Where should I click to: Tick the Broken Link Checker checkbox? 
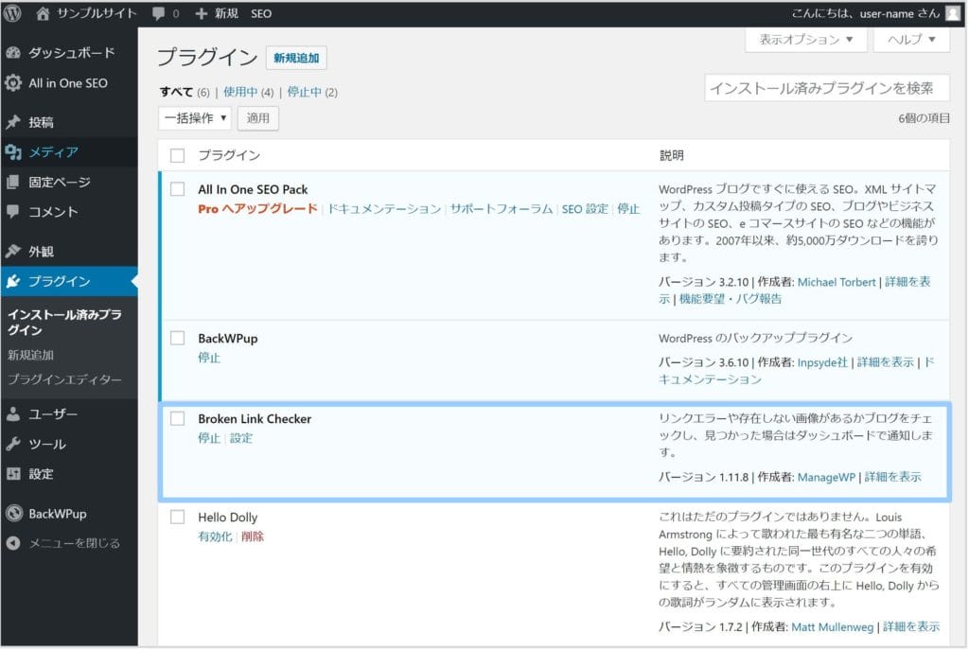click(177, 419)
